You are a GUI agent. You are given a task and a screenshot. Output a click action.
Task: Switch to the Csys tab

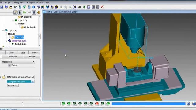coord(23,53)
